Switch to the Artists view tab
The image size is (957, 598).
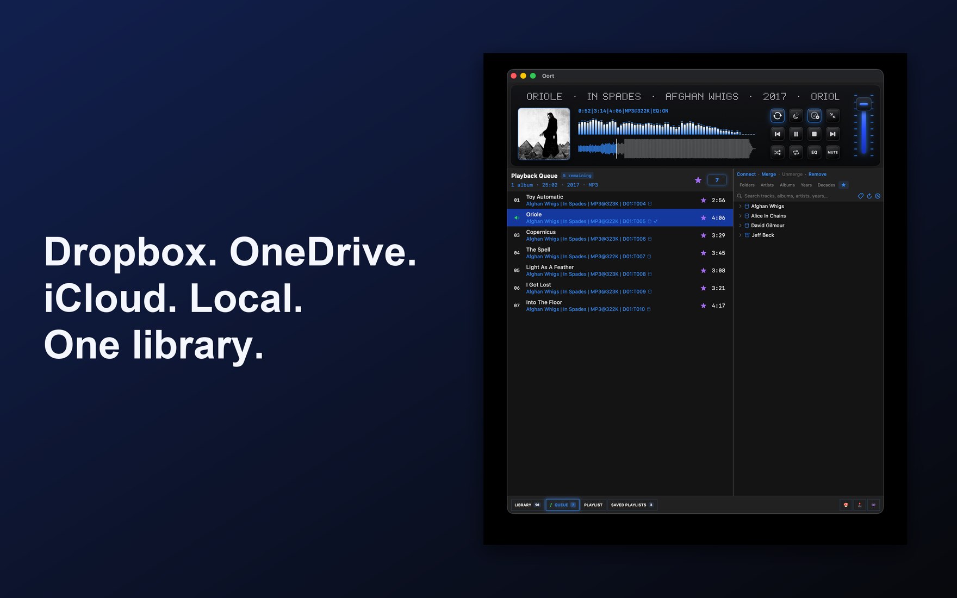tap(767, 185)
